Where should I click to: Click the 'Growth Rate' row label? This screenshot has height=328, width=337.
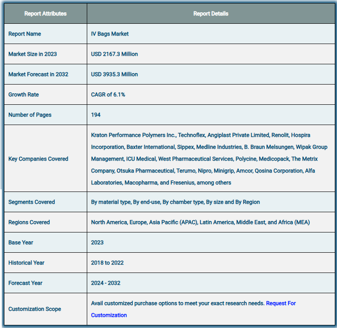pyautogui.click(x=23, y=95)
